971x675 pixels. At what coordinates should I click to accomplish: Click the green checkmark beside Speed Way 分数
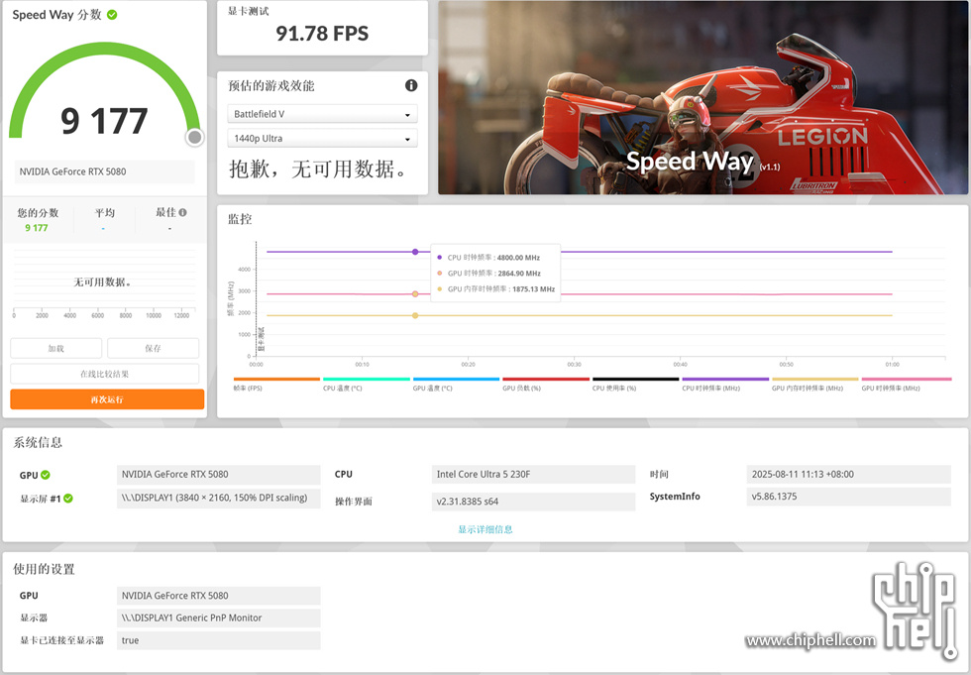point(112,15)
